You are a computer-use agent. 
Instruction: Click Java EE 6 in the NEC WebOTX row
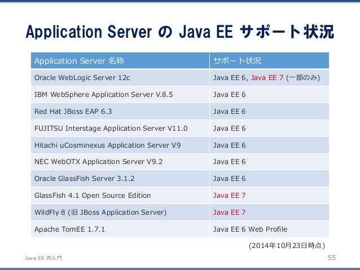269,162
